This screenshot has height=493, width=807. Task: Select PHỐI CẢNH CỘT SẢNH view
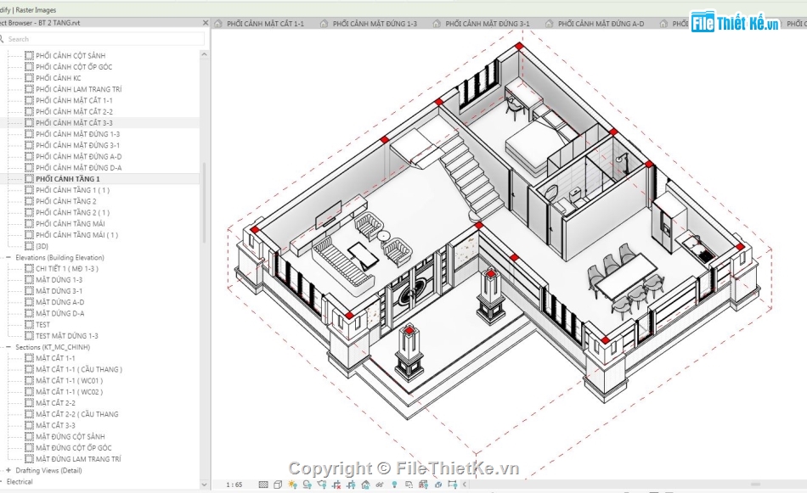71,55
